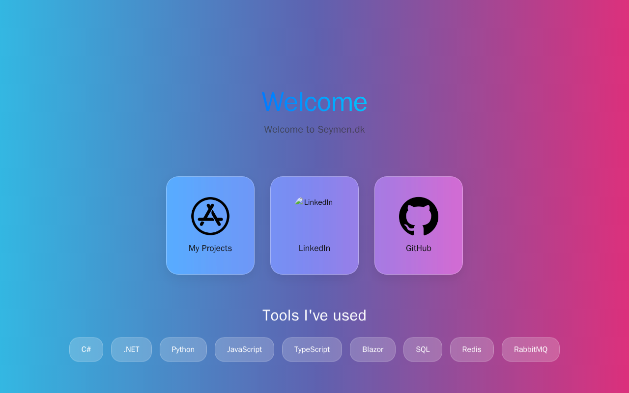The width and height of the screenshot is (629, 393).
Task: Select the Blazor tool tag
Action: (372, 349)
